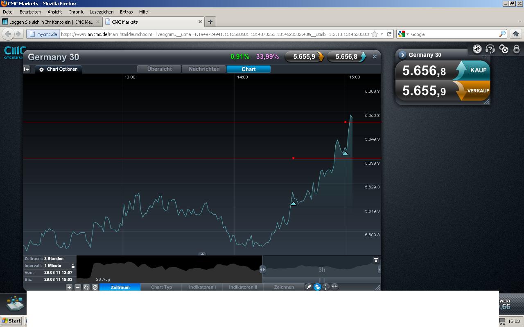524x327 pixels.
Task: Click the Zeitraum value 3 Stunden
Action: 54,259
